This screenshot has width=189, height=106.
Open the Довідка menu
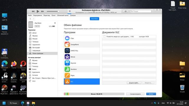[x=73, y=15]
